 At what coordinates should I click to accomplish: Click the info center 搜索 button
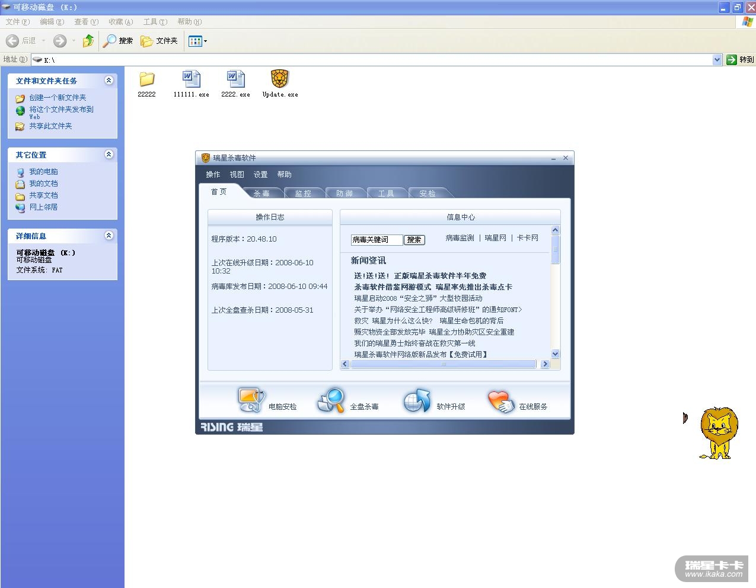click(x=414, y=240)
